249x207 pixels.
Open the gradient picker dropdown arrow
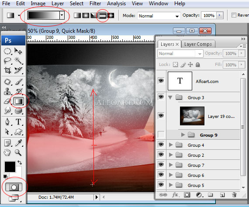point(62,15)
